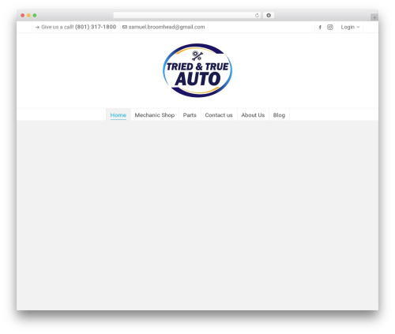This screenshot has width=395, height=334.
Task: Open the Facebook page icon
Action: coord(320,27)
